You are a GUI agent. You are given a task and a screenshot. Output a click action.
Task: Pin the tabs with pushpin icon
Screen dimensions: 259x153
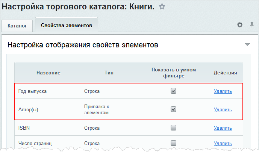click(252, 25)
